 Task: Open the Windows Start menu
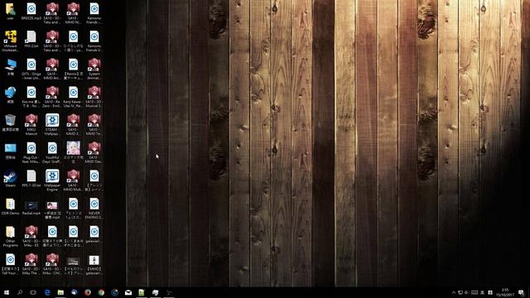(7, 292)
